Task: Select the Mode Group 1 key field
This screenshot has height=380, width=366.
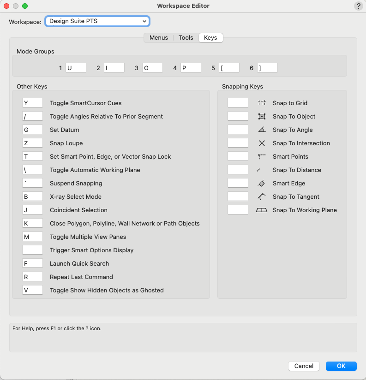Action: 76,67
